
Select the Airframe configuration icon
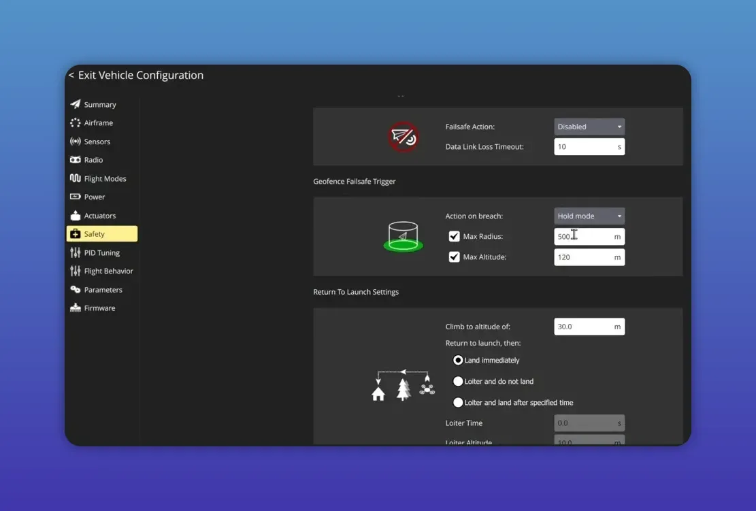(x=76, y=122)
